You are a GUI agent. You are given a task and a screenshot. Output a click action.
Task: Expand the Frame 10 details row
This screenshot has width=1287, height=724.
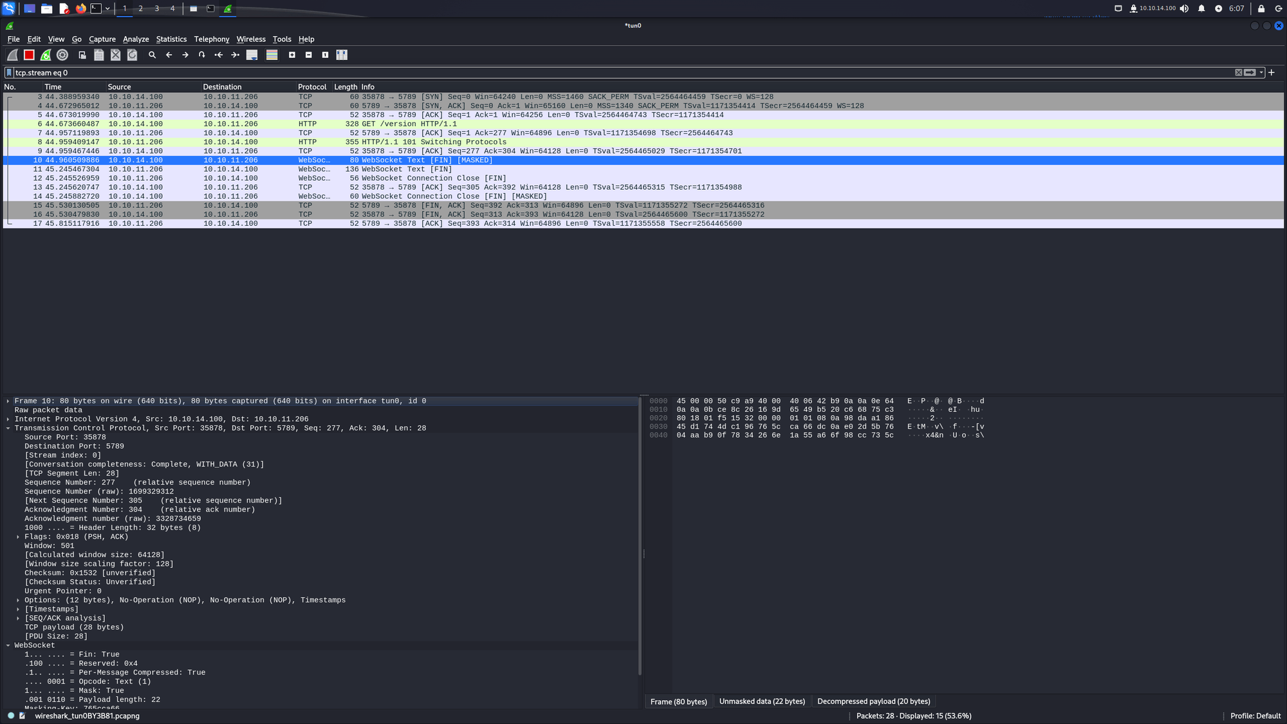pos(8,401)
